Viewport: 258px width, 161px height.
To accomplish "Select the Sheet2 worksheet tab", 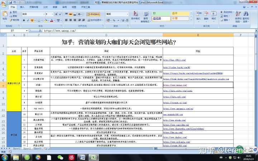I will pos(28,148).
